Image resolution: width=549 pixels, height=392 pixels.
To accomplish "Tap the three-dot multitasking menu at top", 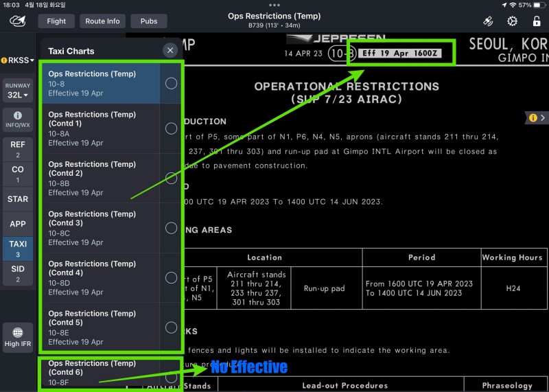I will pyautogui.click(x=274, y=5).
